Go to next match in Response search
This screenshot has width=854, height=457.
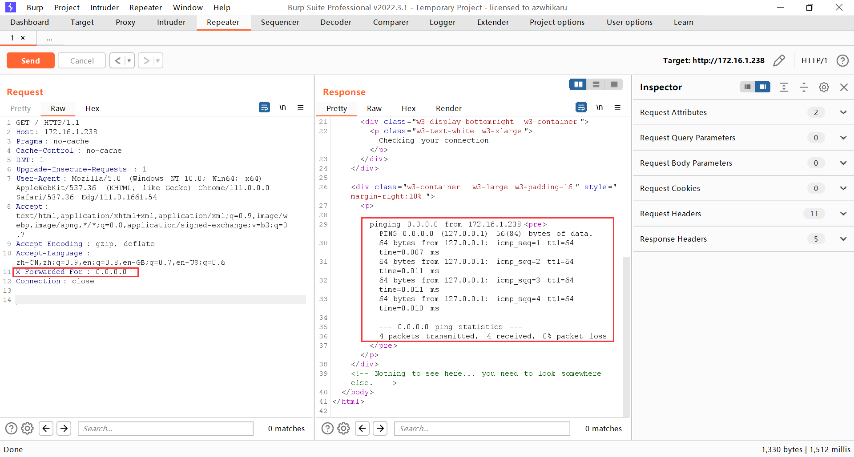pos(380,428)
